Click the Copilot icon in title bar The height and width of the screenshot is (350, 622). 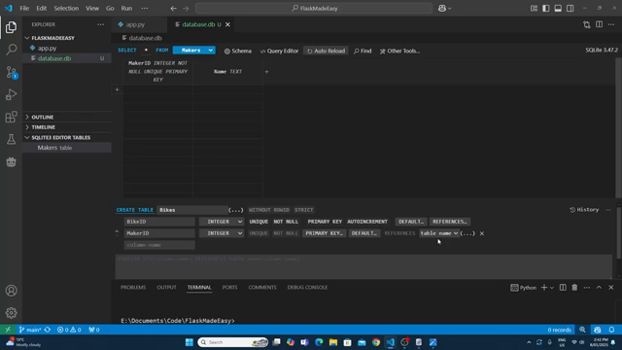(x=442, y=9)
